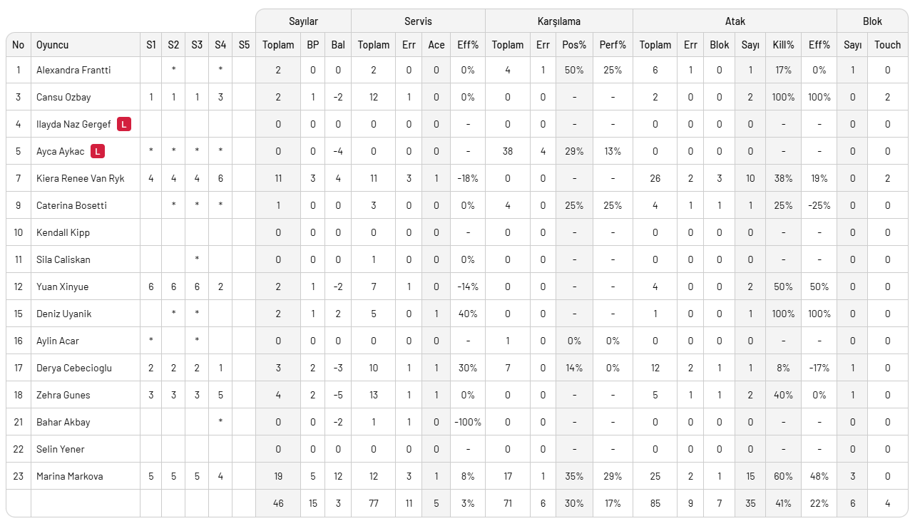Select the Karşılama group header
The image size is (915, 521).
pos(558,21)
